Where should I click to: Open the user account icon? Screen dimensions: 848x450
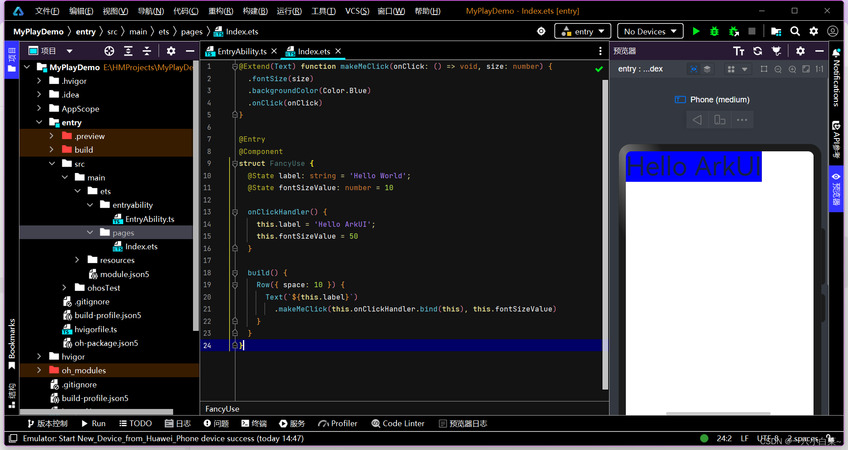(833, 31)
